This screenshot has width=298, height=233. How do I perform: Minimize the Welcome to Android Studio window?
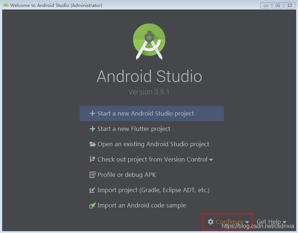click(266, 5)
